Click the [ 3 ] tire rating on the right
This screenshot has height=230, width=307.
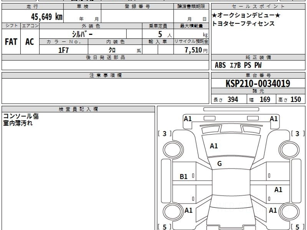point(298,134)
